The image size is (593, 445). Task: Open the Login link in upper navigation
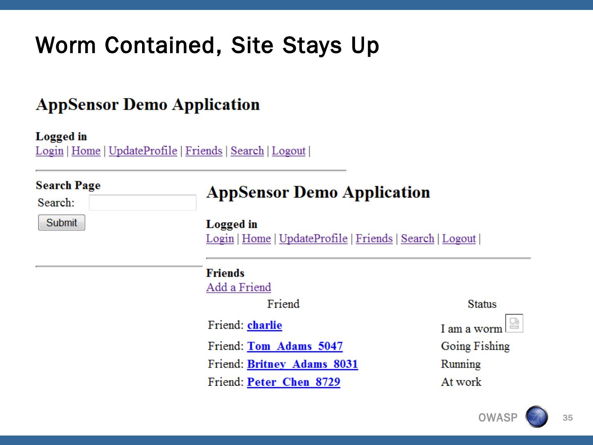[49, 151]
